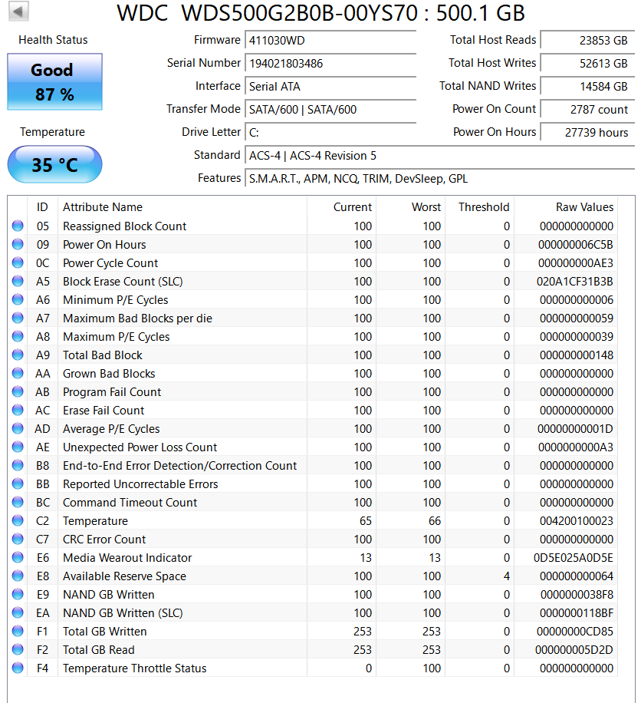Image resolution: width=641 pixels, height=703 pixels.
Task: Select the Unexpected Power Loss Count name
Action: click(x=140, y=447)
